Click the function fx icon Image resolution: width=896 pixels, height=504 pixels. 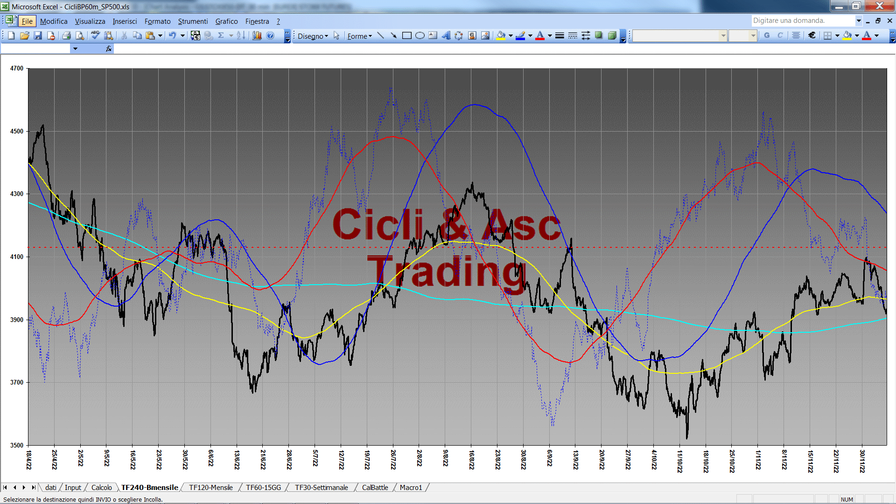tap(109, 49)
